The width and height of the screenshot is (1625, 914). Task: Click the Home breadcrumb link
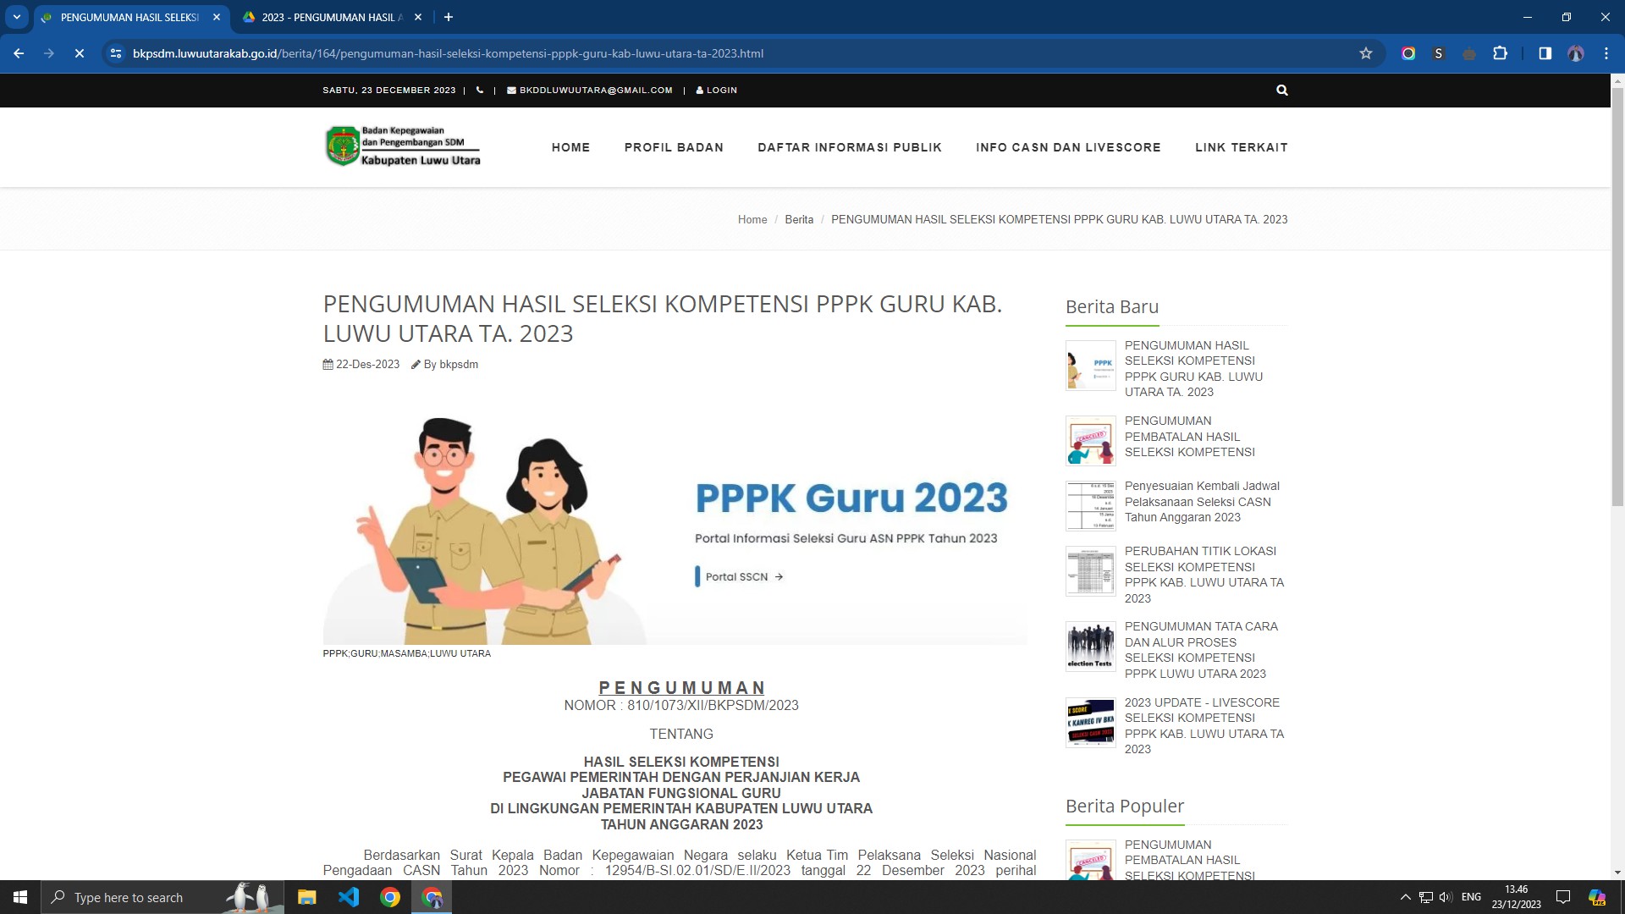(x=752, y=219)
